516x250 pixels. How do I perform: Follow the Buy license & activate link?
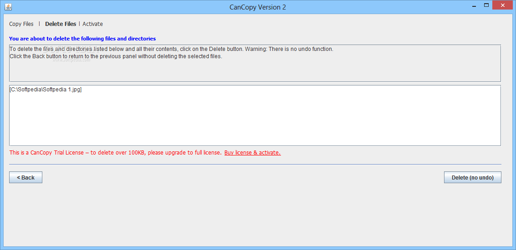[x=252, y=153]
